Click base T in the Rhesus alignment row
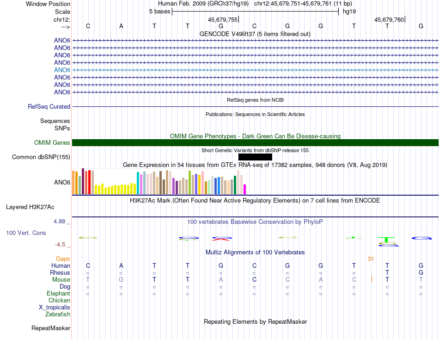 387,272
